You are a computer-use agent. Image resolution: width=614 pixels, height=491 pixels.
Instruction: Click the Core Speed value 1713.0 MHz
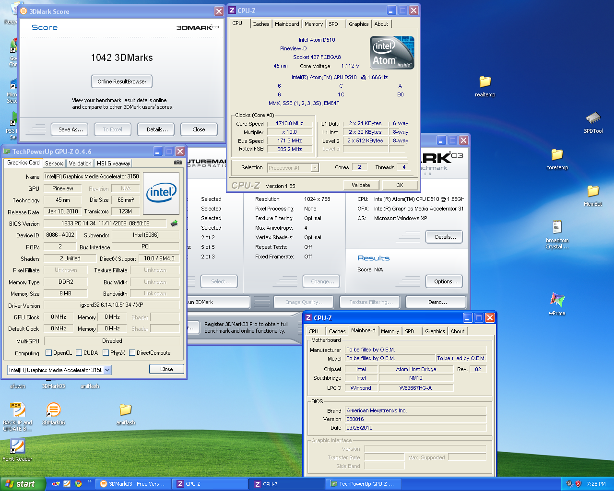pos(289,123)
